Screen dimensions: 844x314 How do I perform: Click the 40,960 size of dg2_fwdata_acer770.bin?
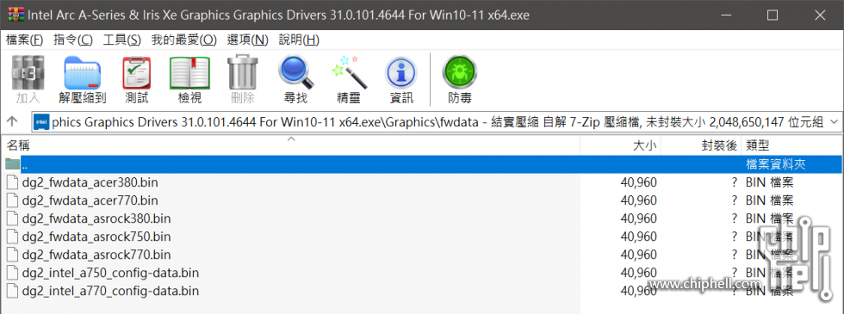(x=638, y=200)
